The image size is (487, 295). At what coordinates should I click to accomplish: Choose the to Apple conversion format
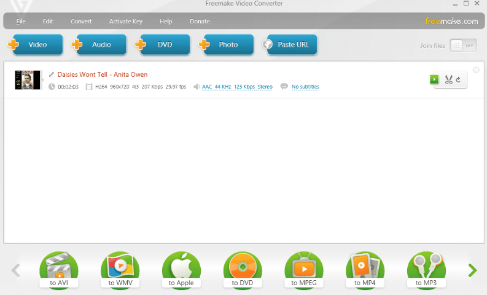[181, 271]
